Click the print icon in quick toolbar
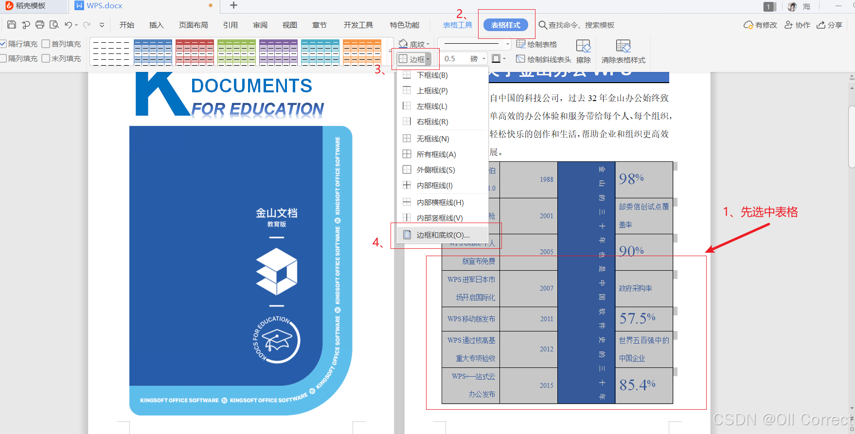Image resolution: width=855 pixels, height=434 pixels. (x=40, y=25)
